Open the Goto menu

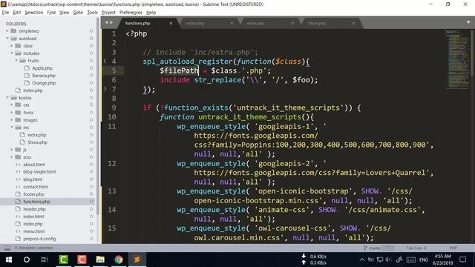click(x=78, y=13)
